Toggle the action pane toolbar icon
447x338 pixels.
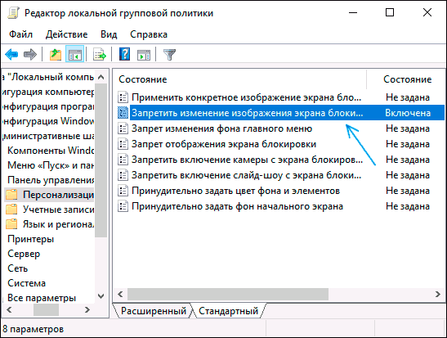tap(144, 54)
